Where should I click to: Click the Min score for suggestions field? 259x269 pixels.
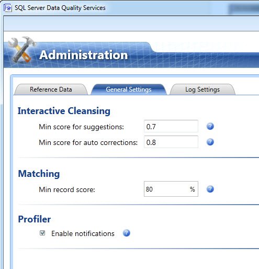pyautogui.click(x=171, y=126)
